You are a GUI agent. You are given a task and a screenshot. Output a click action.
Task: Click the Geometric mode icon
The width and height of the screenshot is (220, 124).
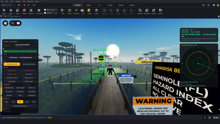pos(39,10)
